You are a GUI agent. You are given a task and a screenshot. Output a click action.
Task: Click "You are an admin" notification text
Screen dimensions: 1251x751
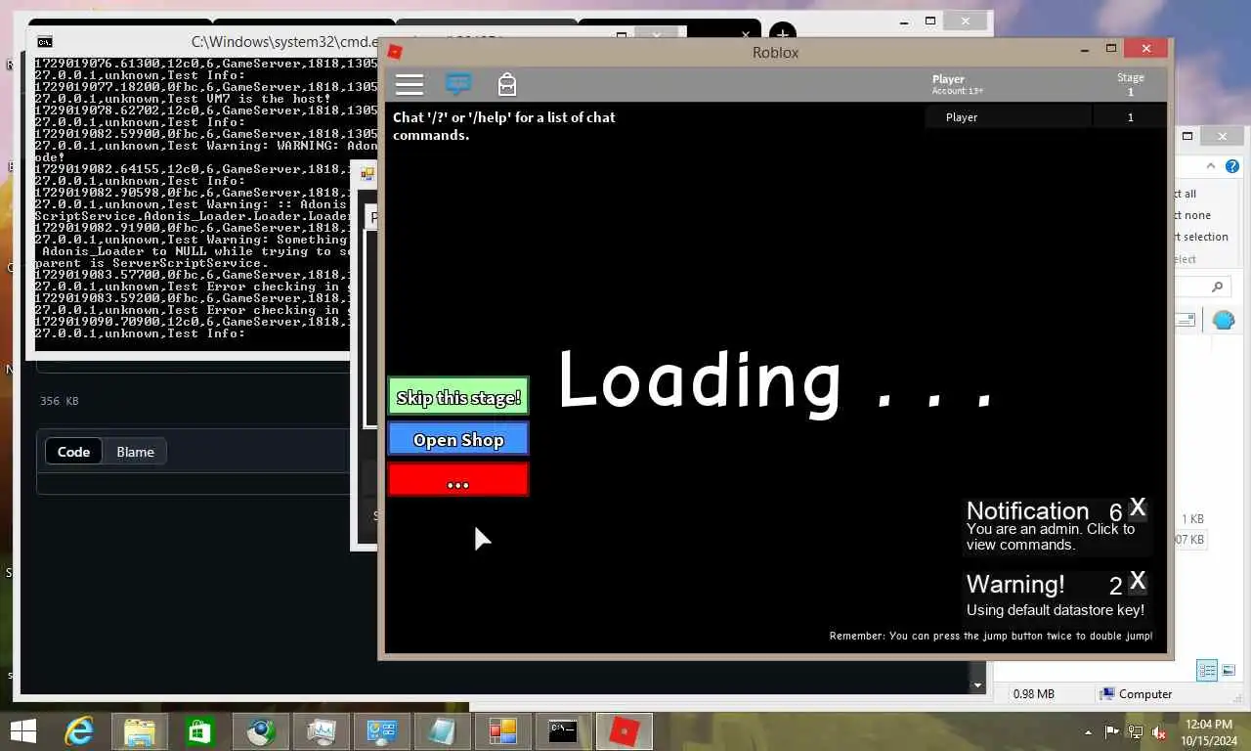pos(1051,537)
